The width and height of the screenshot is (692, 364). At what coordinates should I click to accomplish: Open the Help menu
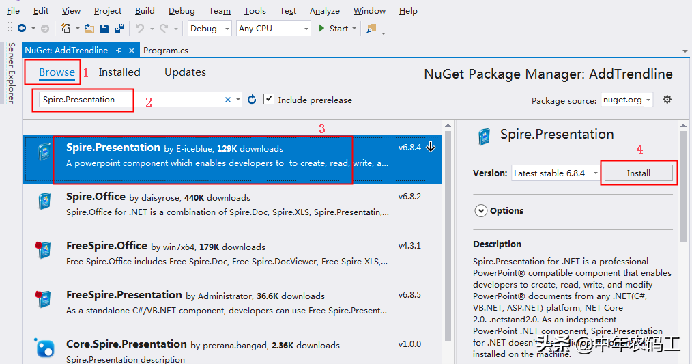click(408, 11)
